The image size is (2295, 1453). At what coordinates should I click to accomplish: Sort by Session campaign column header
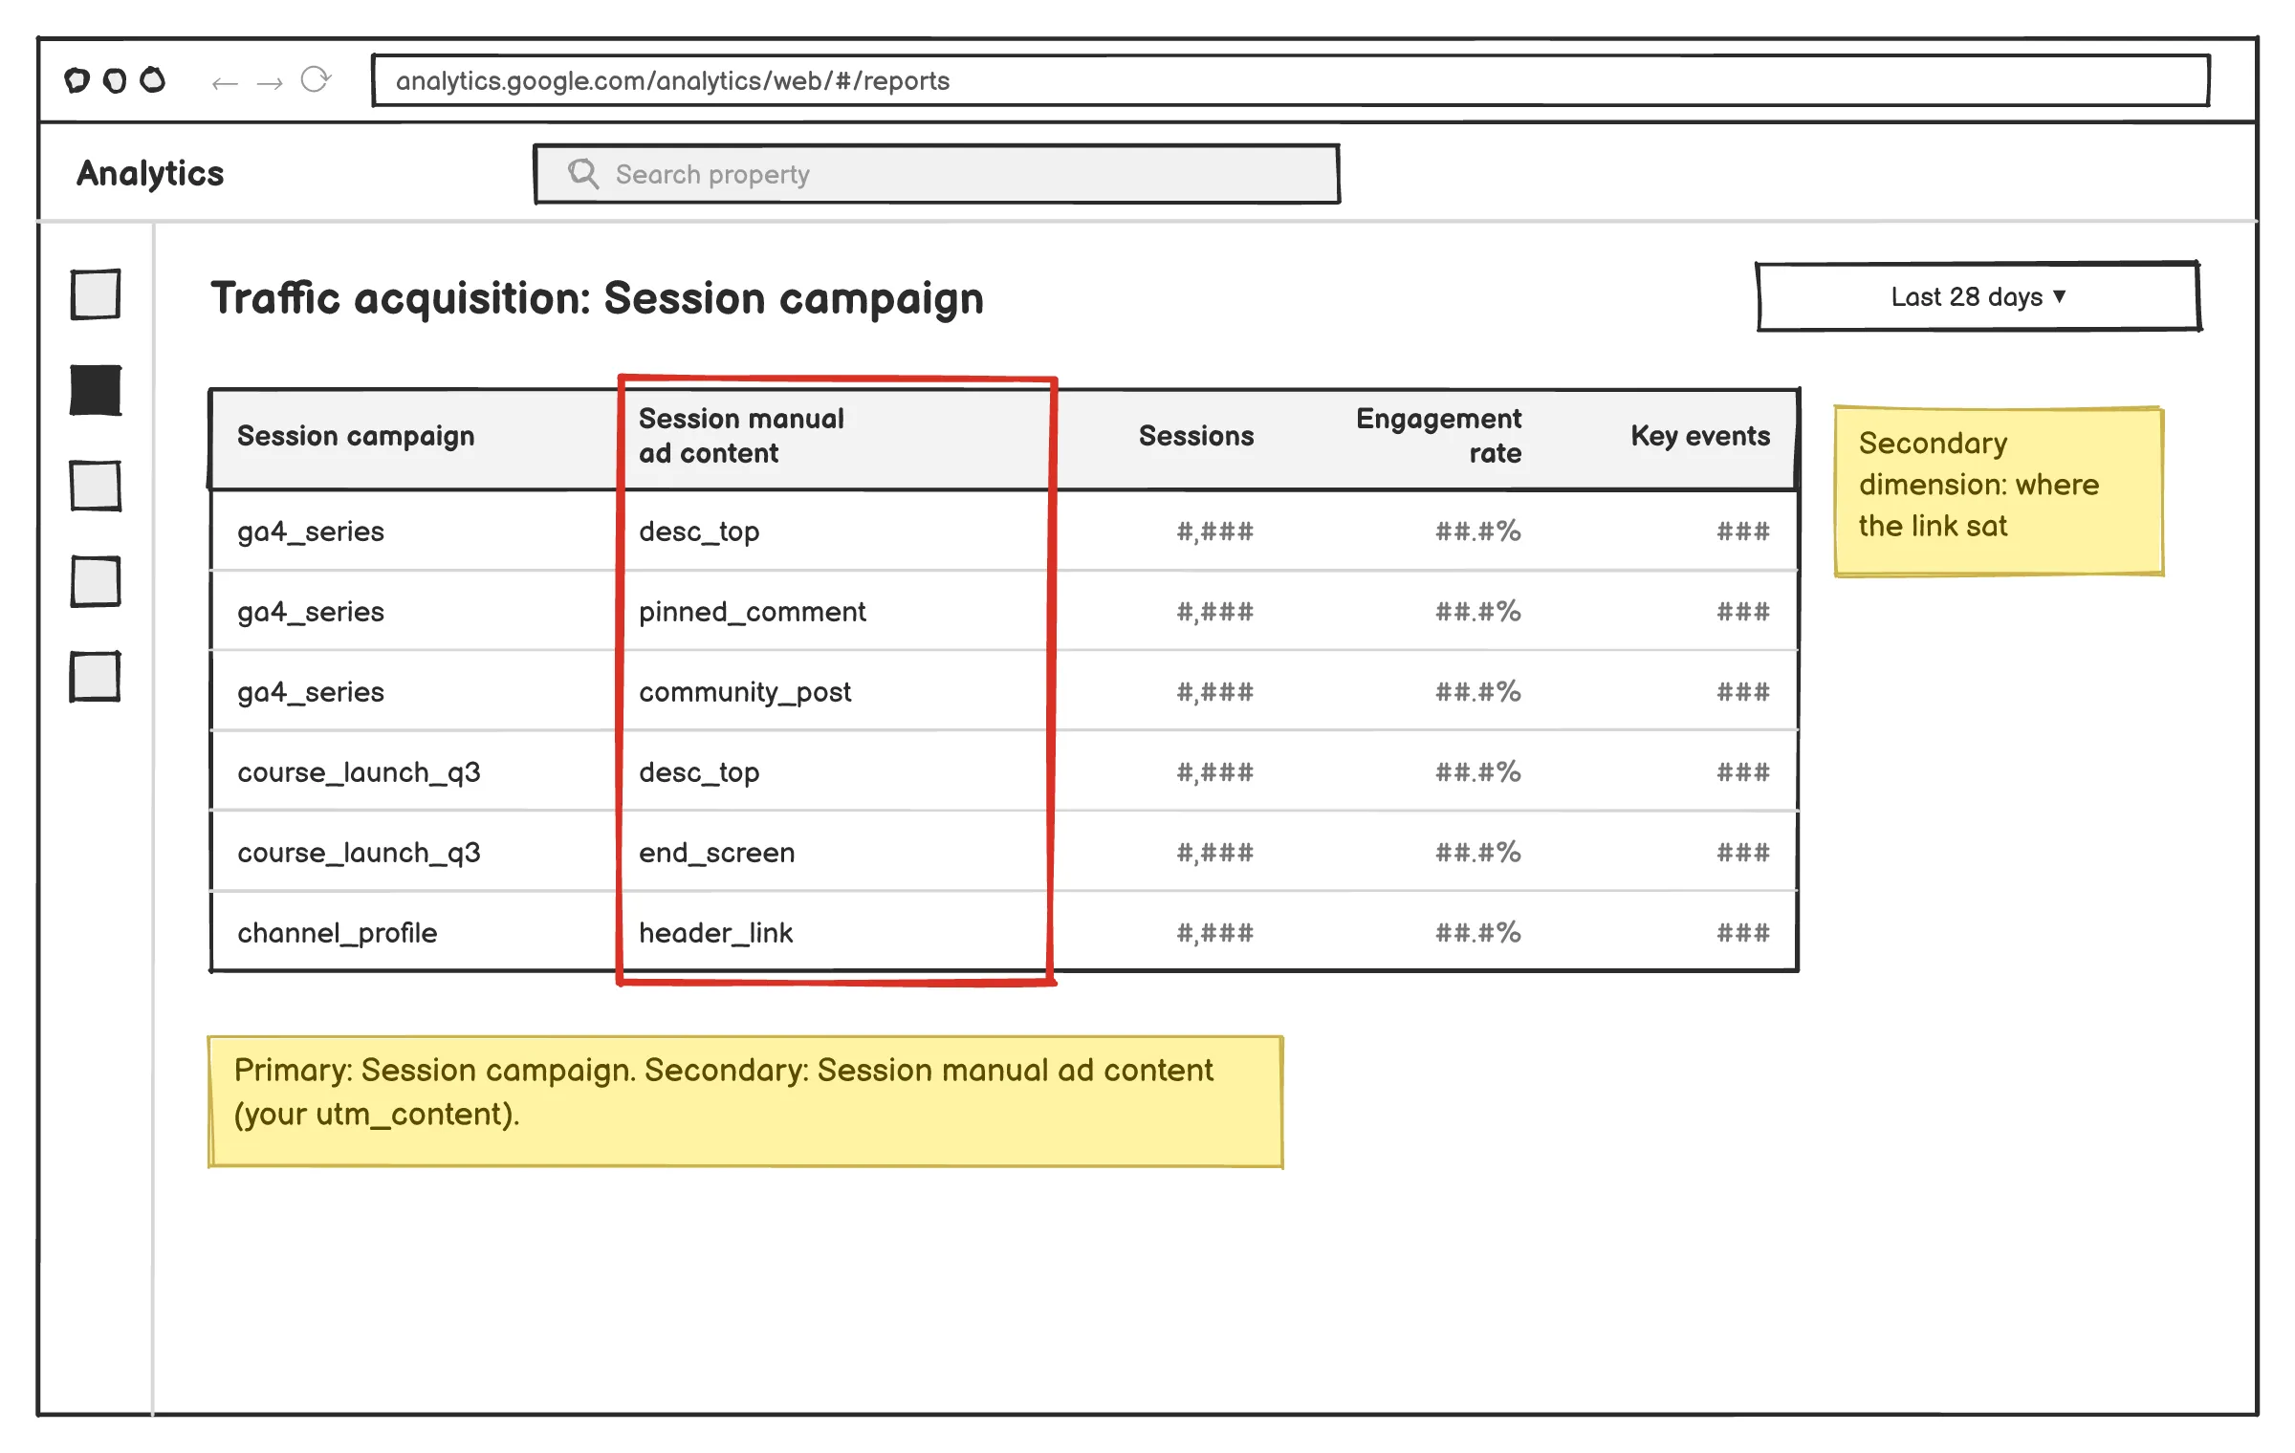pyautogui.click(x=356, y=436)
